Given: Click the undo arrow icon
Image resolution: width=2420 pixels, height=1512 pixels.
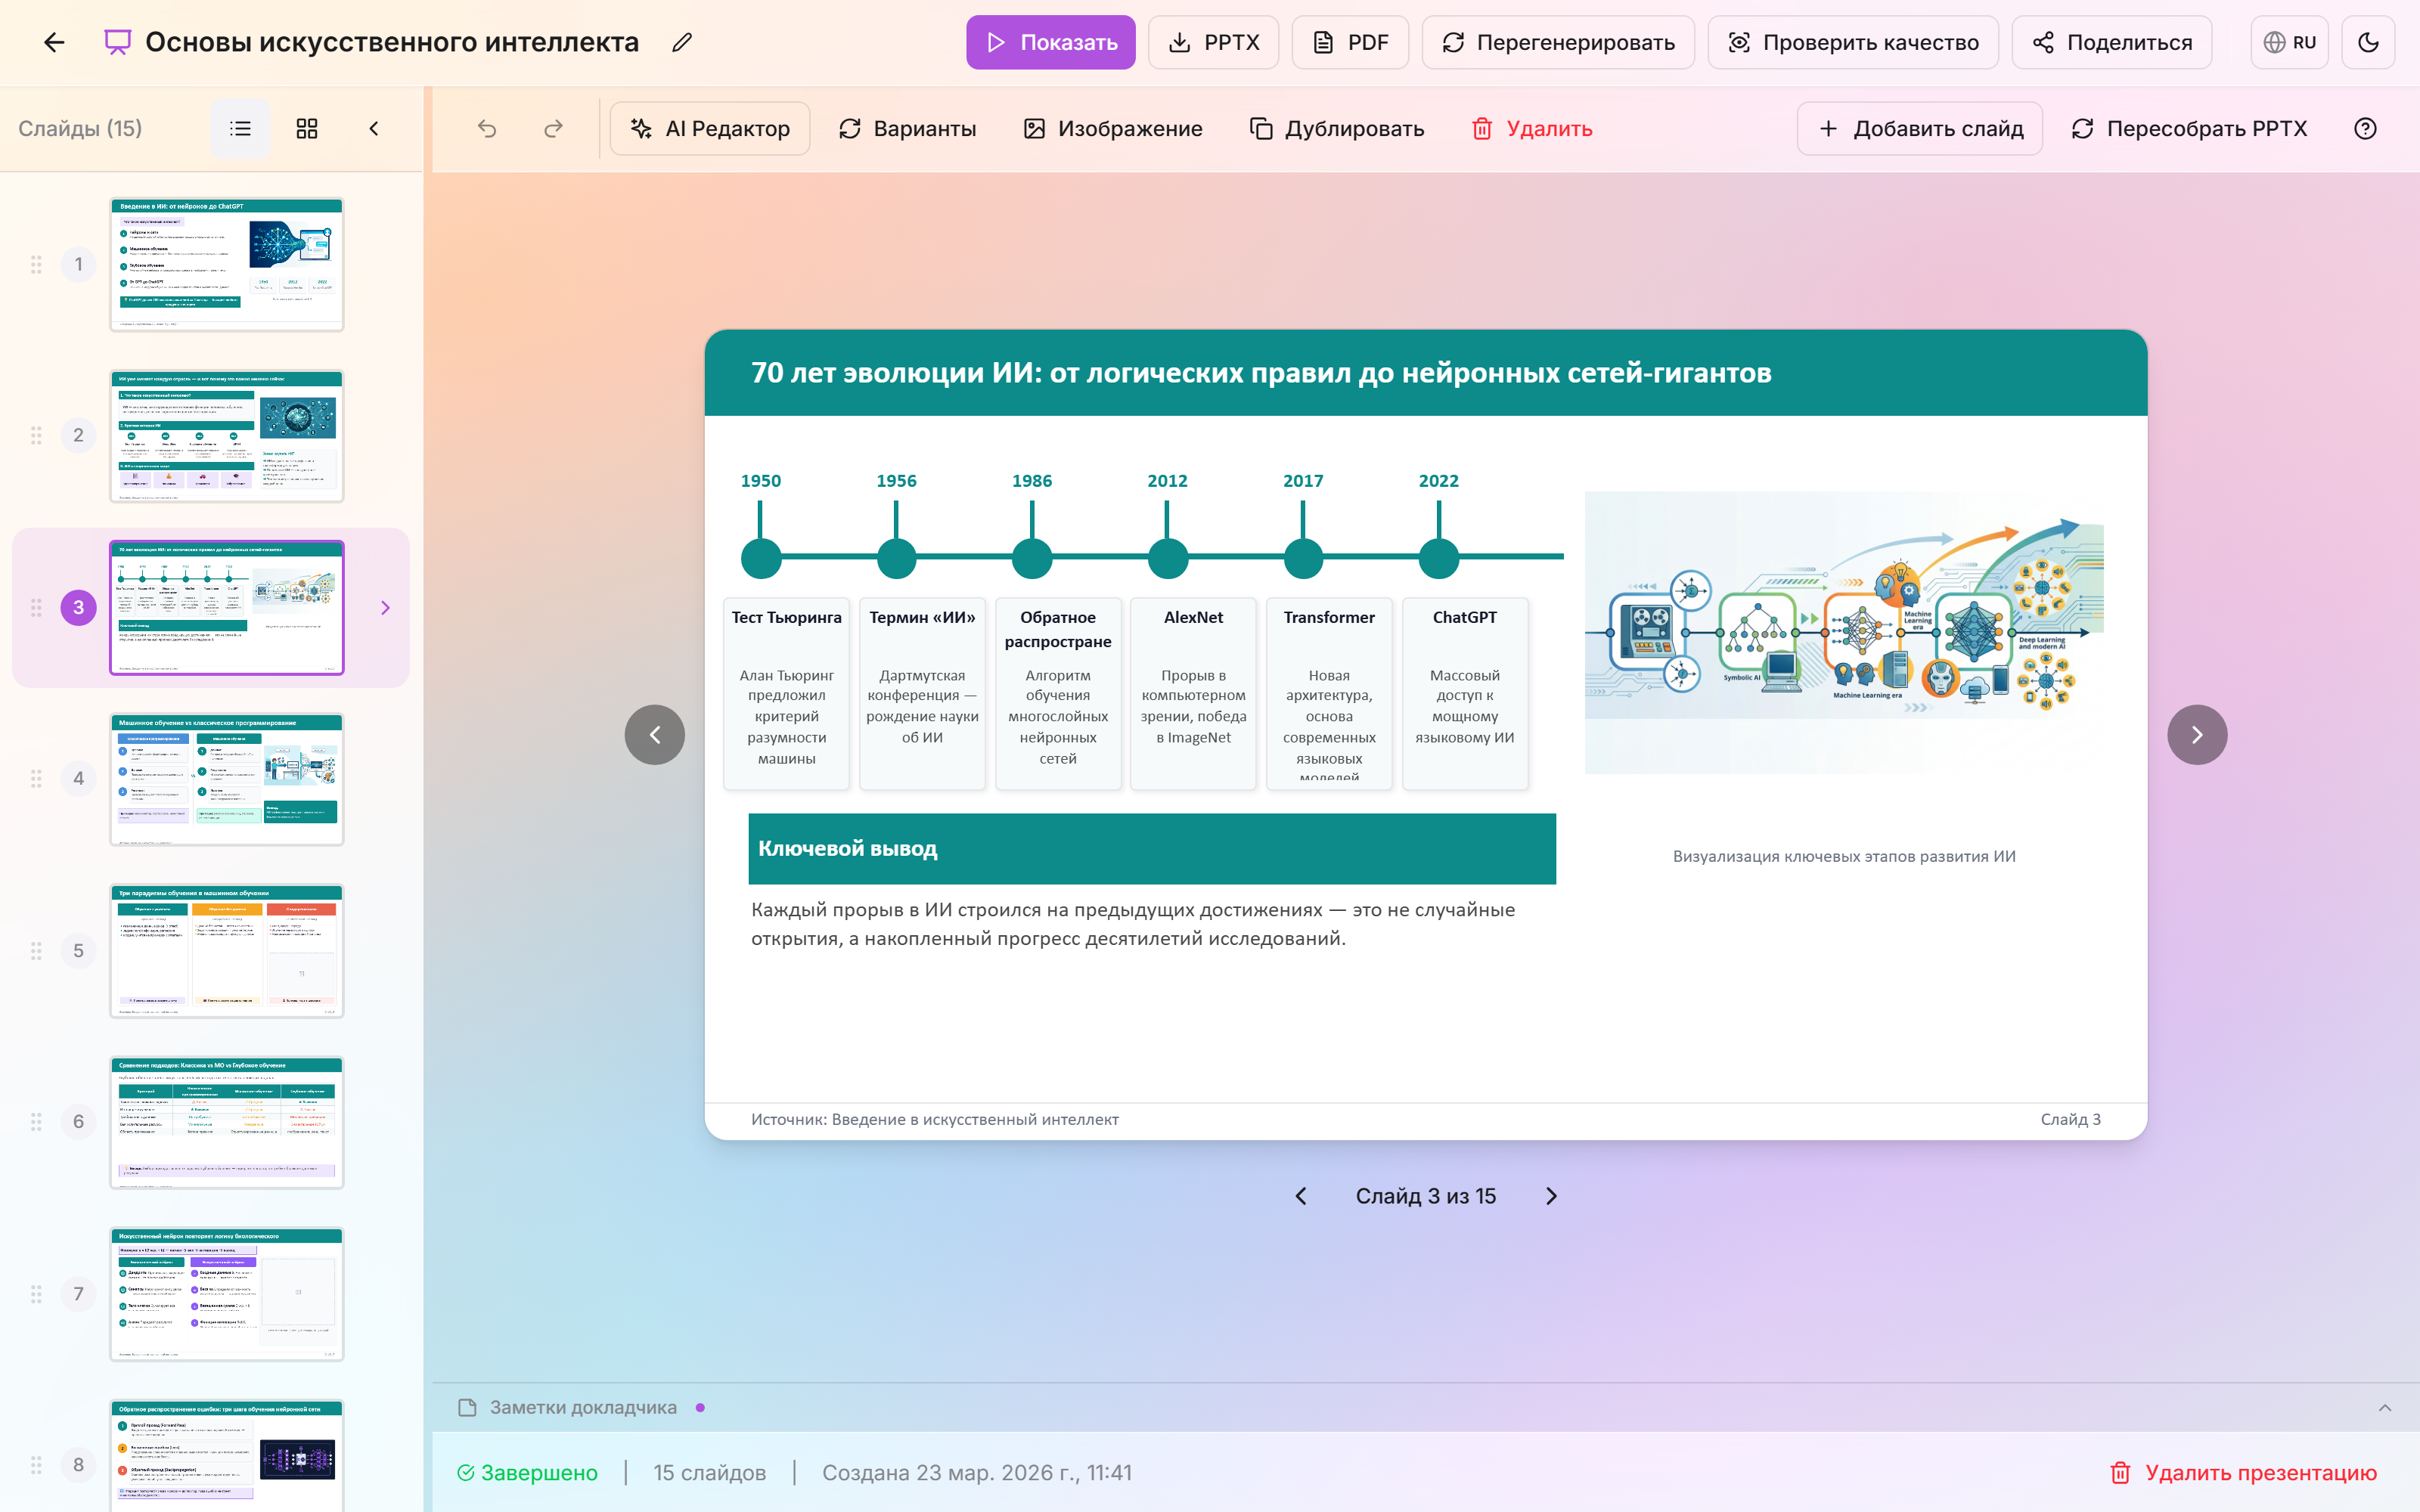Looking at the screenshot, I should 487,128.
